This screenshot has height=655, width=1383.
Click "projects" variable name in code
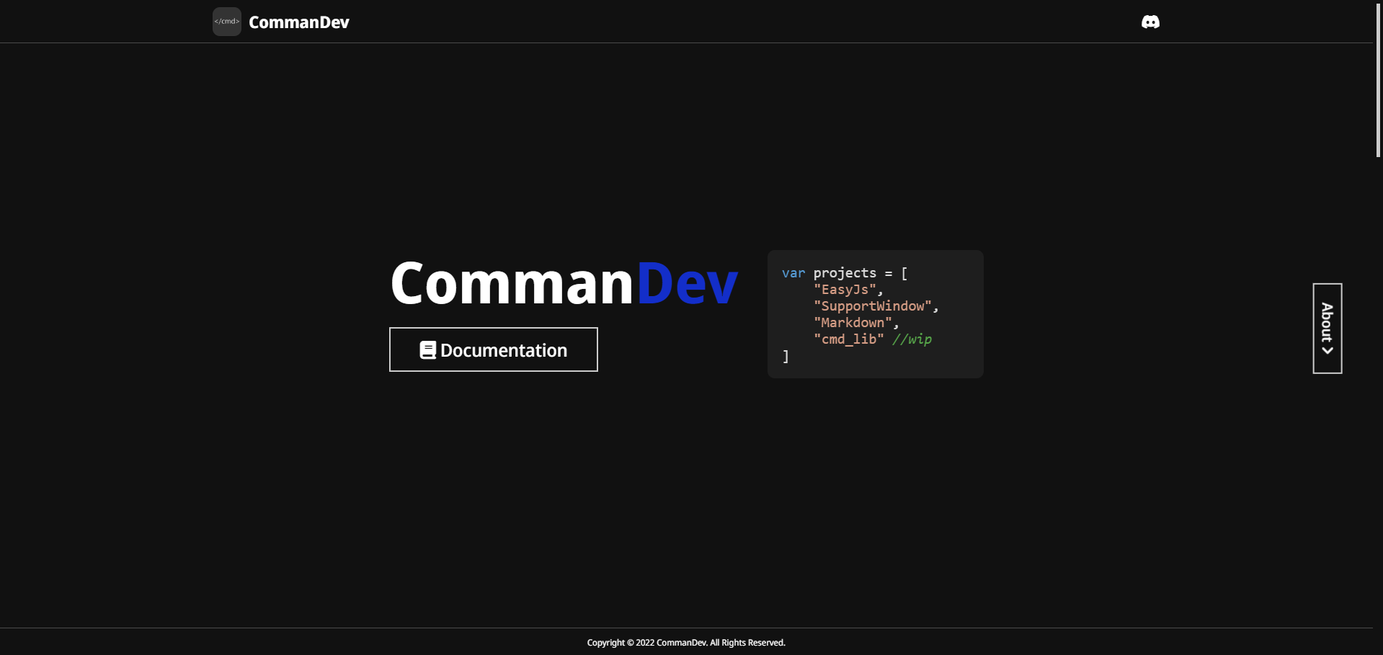[845, 273]
